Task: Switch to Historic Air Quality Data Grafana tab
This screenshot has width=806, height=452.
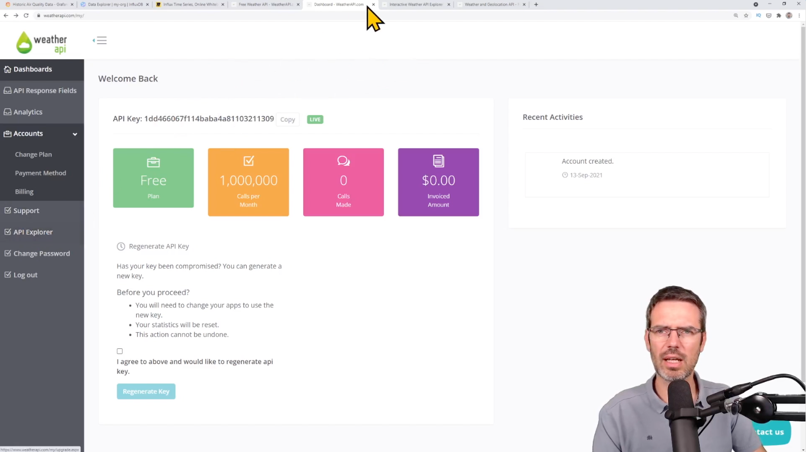Action: (39, 5)
